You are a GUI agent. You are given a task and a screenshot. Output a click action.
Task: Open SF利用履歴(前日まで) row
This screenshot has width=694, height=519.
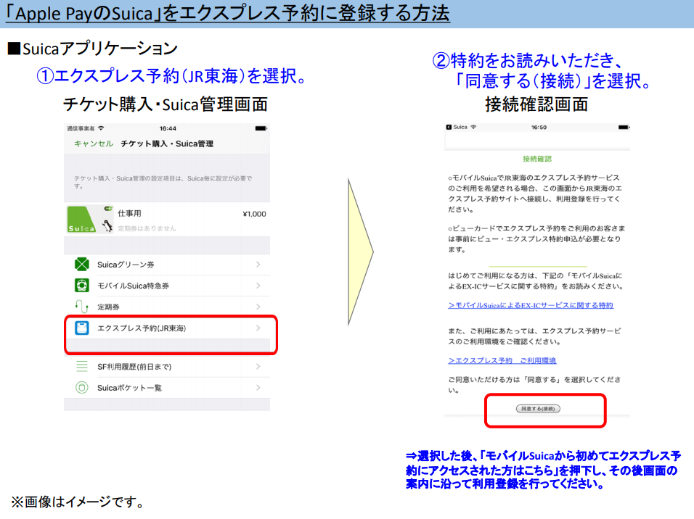(167, 367)
